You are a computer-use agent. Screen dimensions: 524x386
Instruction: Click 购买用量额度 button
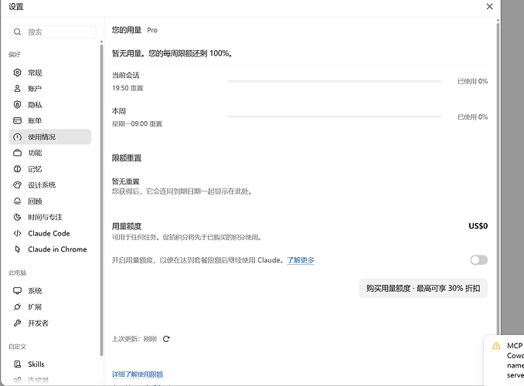pos(423,288)
